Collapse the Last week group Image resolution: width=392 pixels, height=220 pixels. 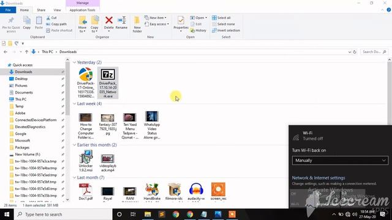point(74,103)
